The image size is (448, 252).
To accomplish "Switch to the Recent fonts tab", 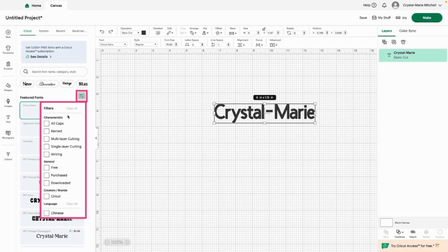I will (60, 31).
